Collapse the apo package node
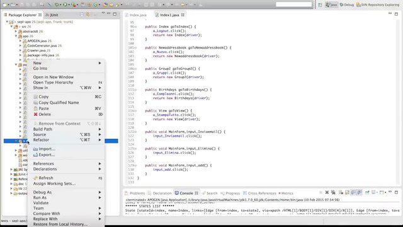403x227 pixels. 16,36
